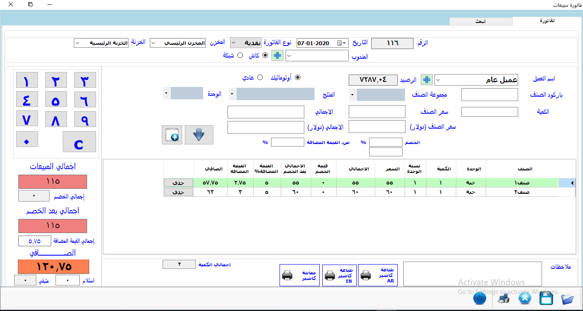Switch to the الفاتورة tab
The width and height of the screenshot is (583, 311).
(547, 21)
